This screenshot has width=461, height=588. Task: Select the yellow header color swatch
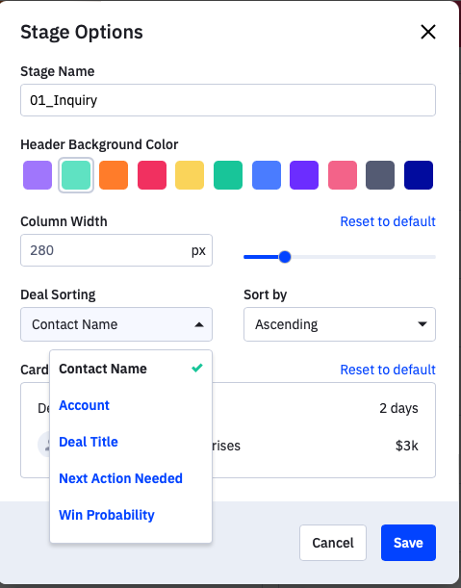click(190, 175)
